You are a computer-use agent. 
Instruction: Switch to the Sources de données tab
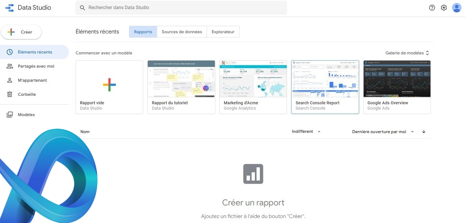point(182,32)
